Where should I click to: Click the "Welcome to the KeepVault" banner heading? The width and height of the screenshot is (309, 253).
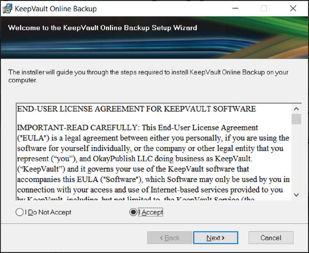103,28
